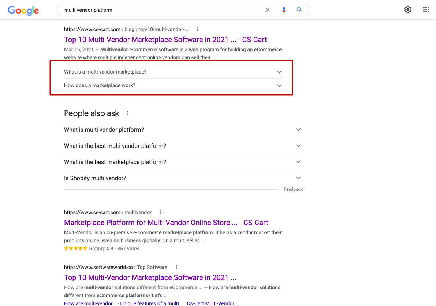
Task: Expand "What is a multi vendor marketplace?"
Action: pos(279,72)
